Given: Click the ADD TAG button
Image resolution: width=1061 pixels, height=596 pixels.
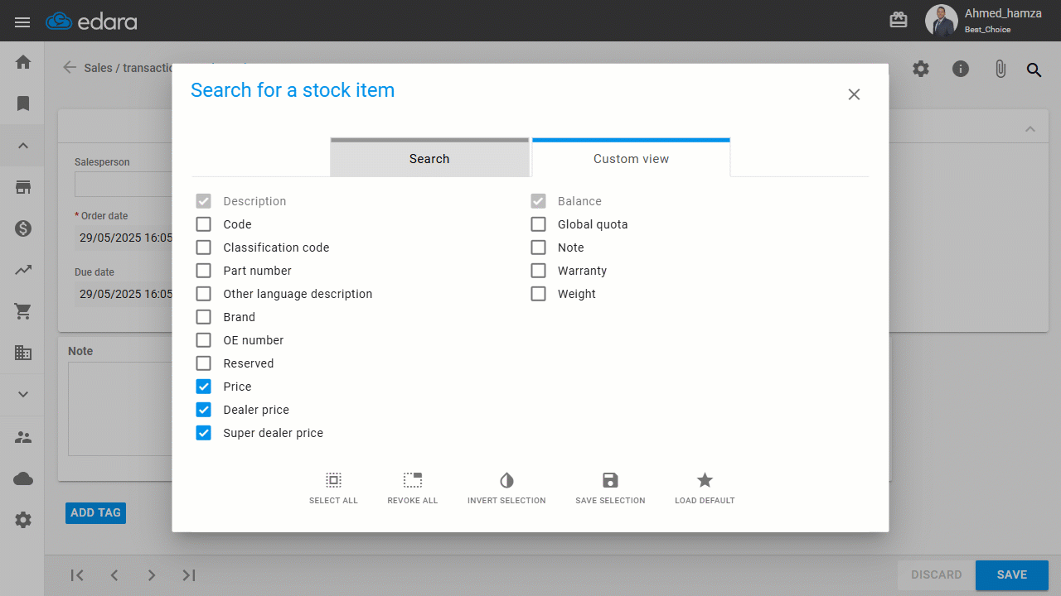Looking at the screenshot, I should pyautogui.click(x=95, y=512).
